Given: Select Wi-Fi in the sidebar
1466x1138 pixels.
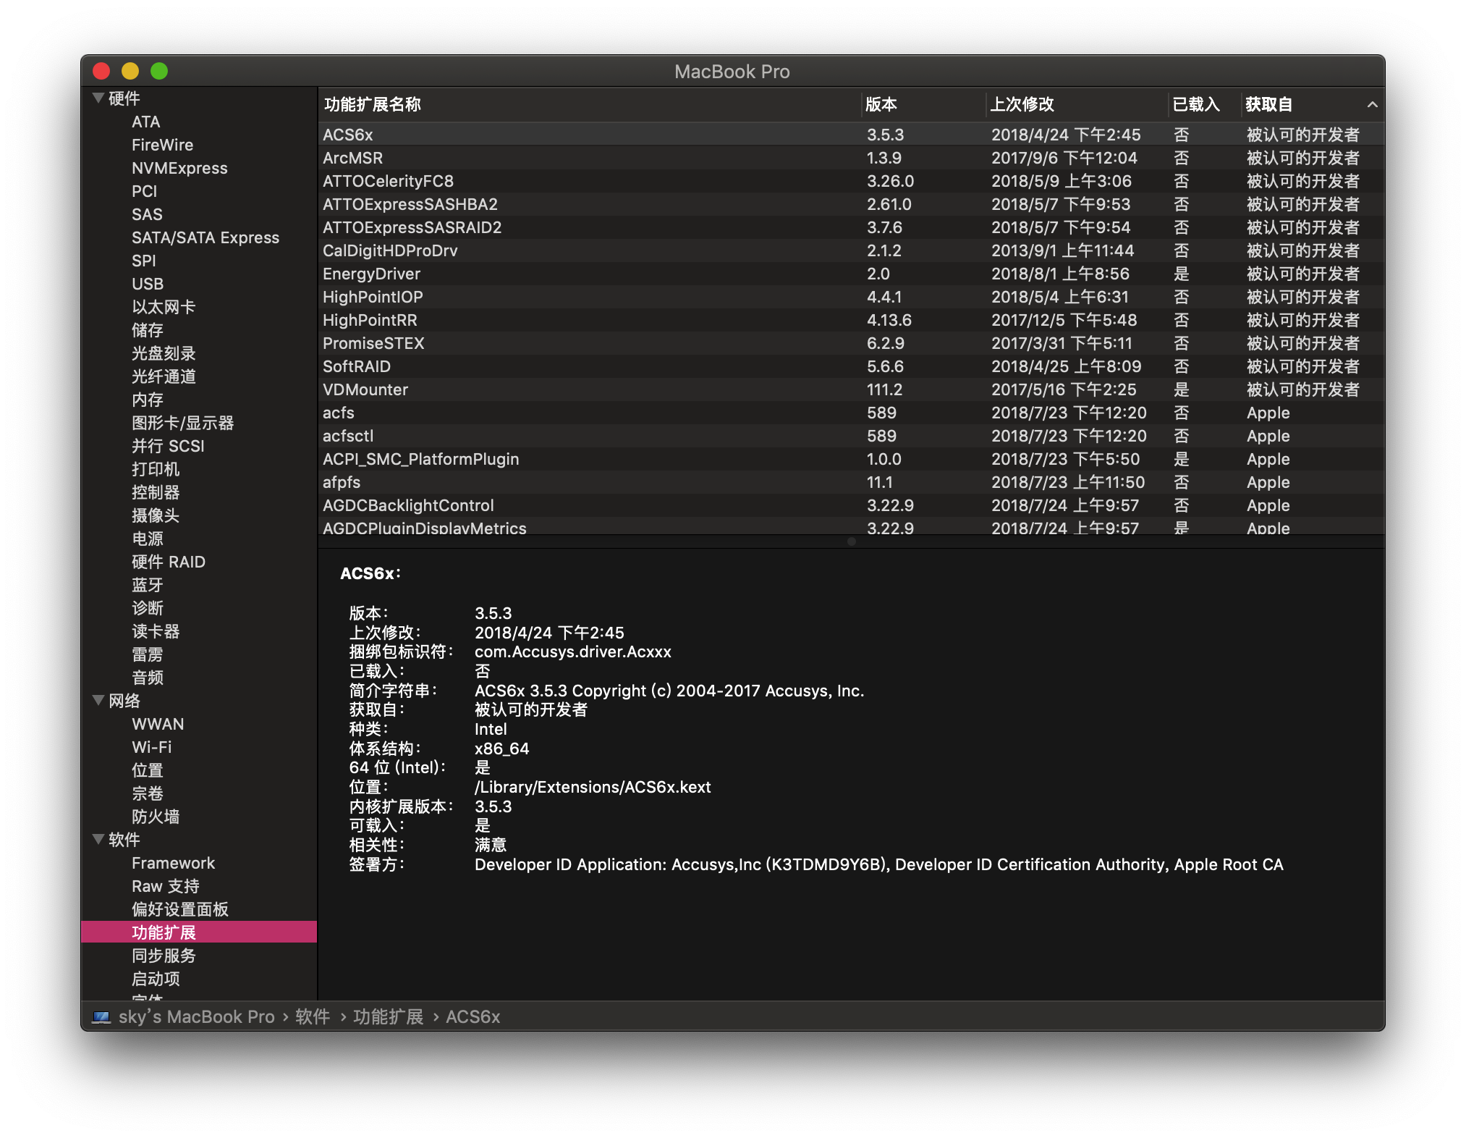Looking at the screenshot, I should coord(151,747).
